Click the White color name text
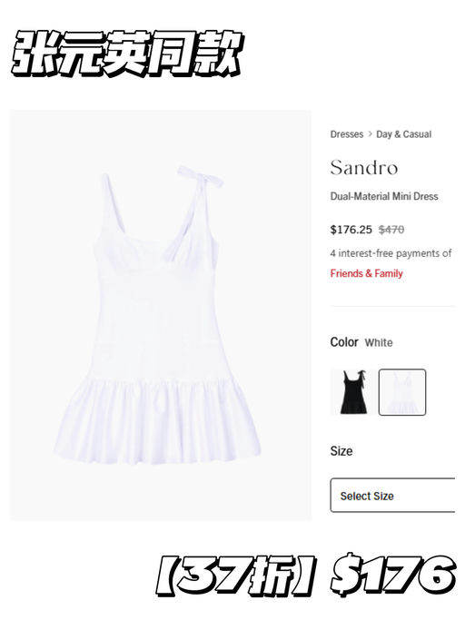Screen dimensions: 465x620 click(379, 343)
